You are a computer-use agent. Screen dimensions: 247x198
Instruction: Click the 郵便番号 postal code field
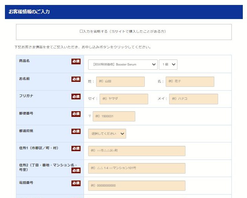pos(114,116)
